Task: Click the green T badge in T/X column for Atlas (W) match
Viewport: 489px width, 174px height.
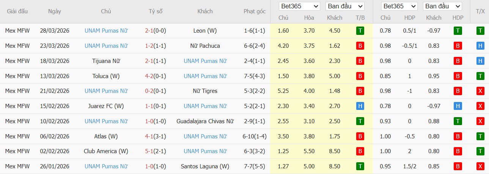Action: [480, 136]
